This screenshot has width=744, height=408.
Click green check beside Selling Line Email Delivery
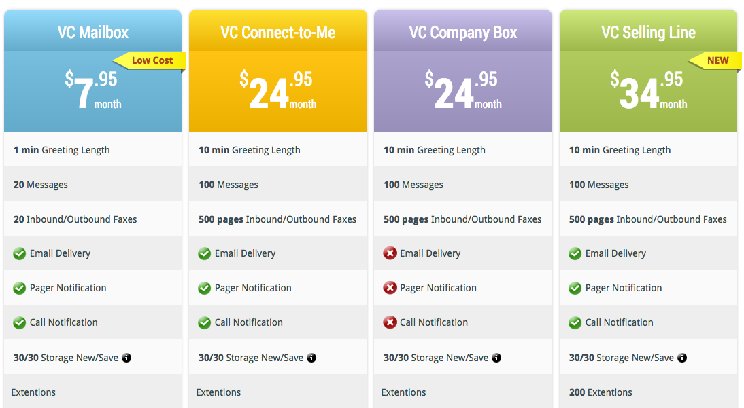[x=575, y=253]
